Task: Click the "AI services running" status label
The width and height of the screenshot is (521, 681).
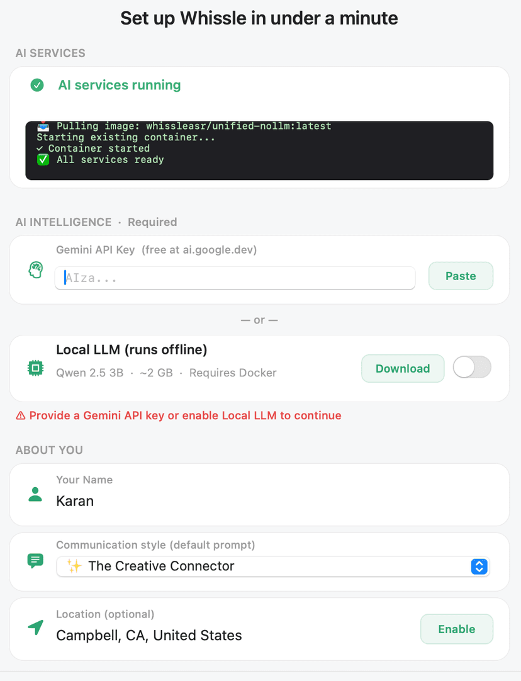Action: [x=120, y=86]
